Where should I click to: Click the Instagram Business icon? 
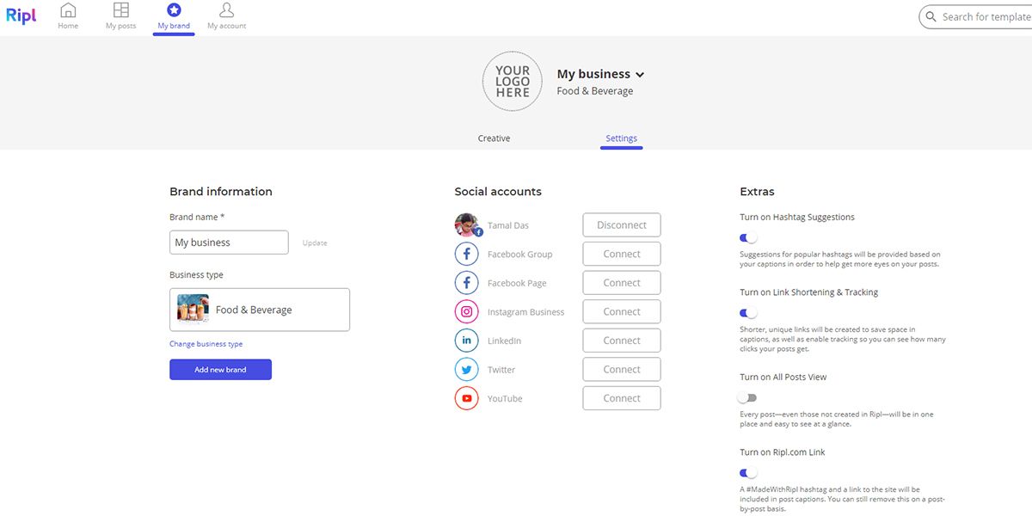(466, 310)
